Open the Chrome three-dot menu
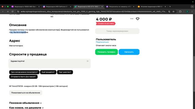 point(192,12)
